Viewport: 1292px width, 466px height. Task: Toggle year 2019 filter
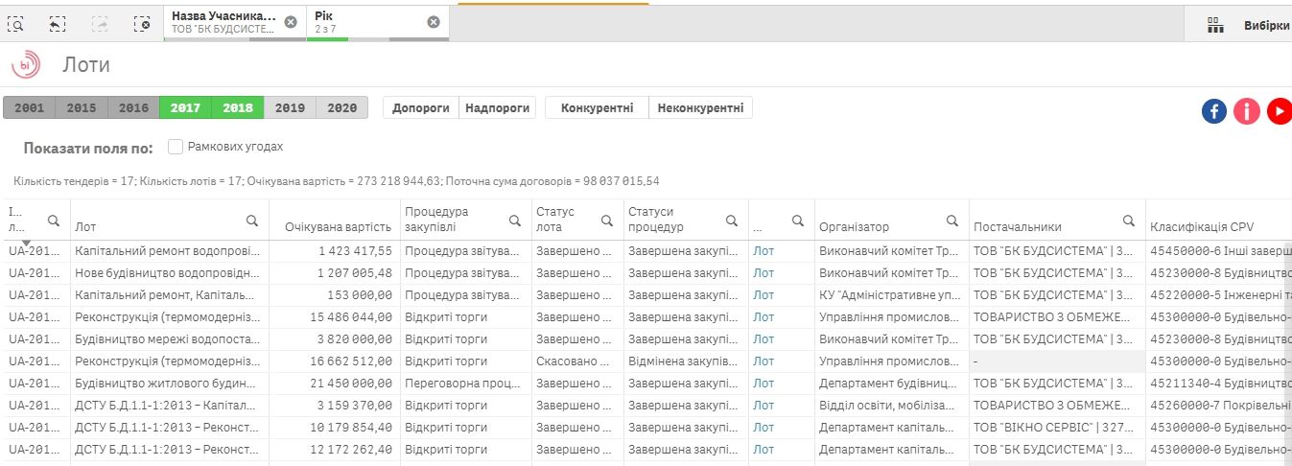click(x=290, y=108)
